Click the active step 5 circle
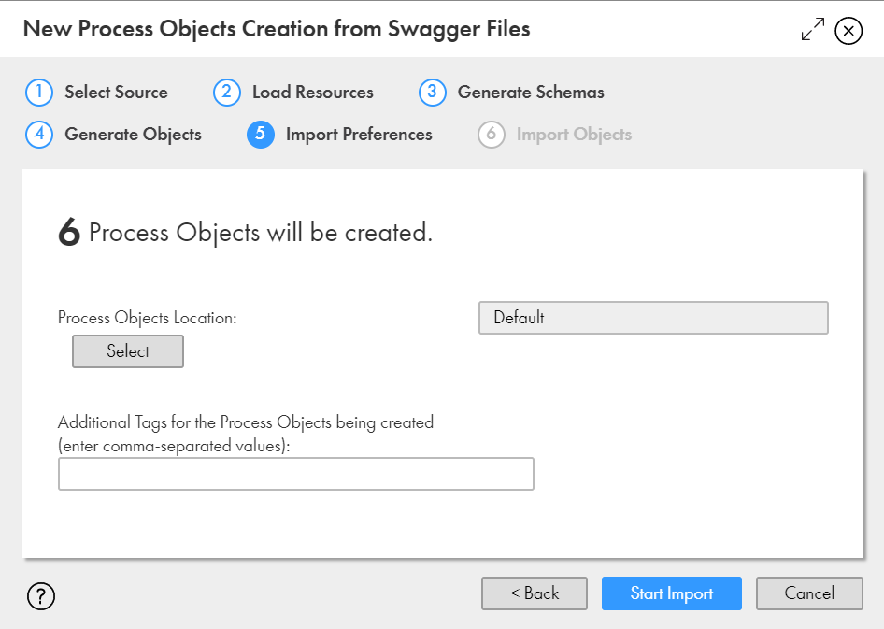This screenshot has width=884, height=629. tap(261, 135)
